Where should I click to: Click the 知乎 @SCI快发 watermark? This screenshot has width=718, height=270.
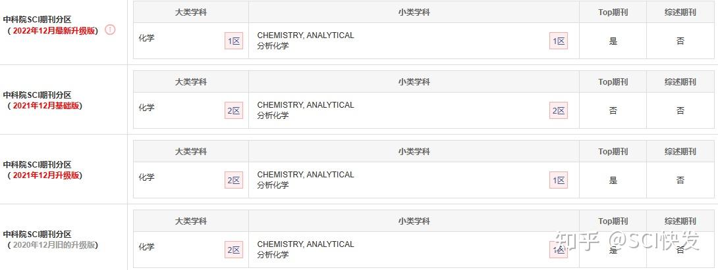(x=627, y=240)
